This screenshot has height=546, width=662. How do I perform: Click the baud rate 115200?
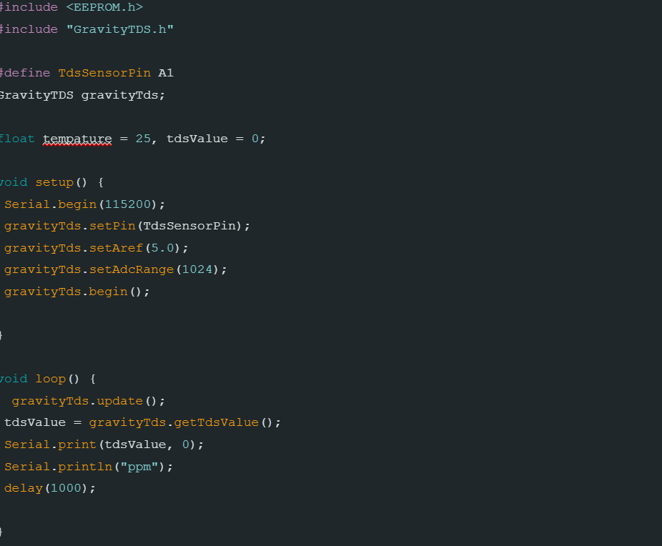[127, 204]
